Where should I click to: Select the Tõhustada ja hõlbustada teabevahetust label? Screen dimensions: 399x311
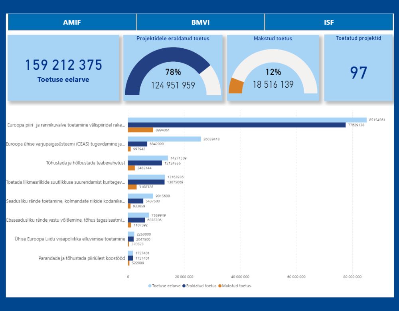(85, 163)
